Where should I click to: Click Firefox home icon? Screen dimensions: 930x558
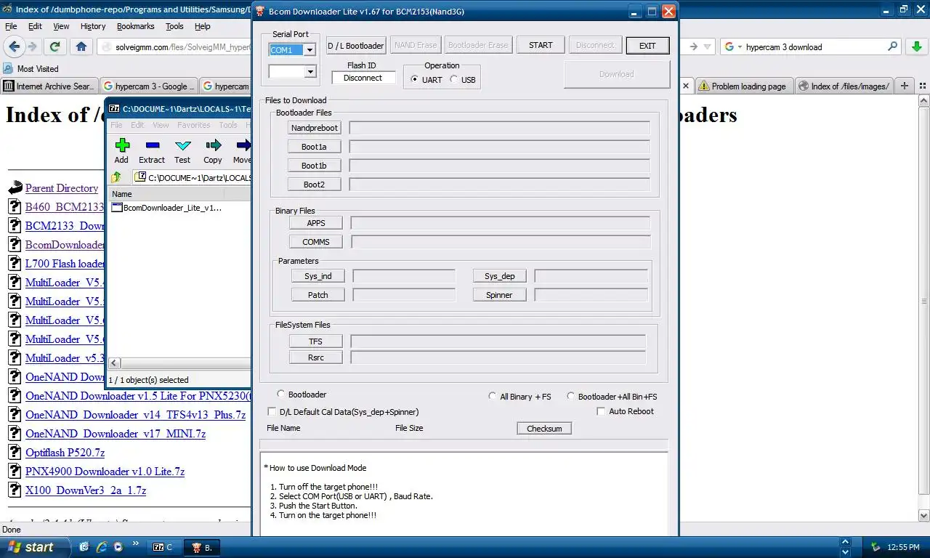tap(81, 46)
